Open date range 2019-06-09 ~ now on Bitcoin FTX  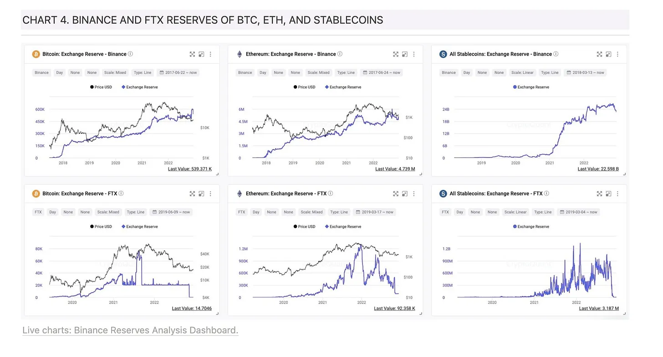point(174,212)
